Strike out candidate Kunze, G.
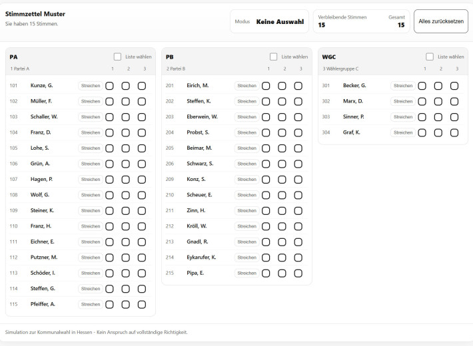Screen dimensions: 473x346 click(91, 86)
